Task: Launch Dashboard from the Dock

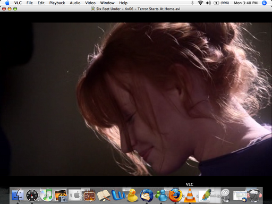Action: (32, 195)
